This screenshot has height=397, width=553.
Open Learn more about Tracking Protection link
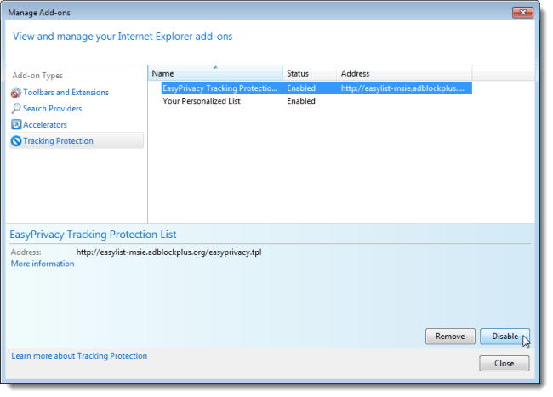[79, 356]
